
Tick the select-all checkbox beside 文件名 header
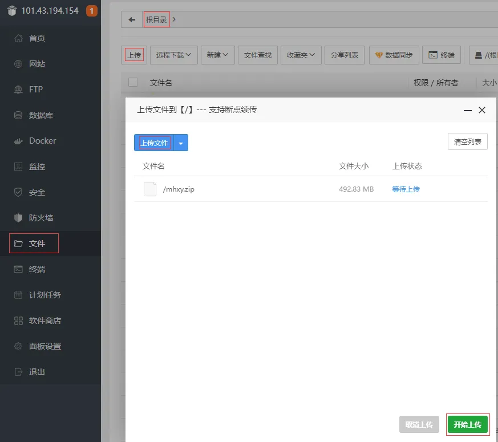(x=133, y=82)
